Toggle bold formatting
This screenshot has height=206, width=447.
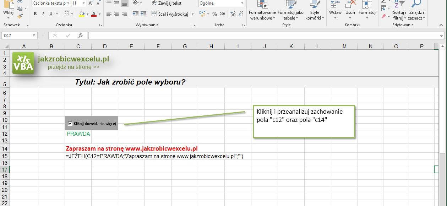click(35, 14)
